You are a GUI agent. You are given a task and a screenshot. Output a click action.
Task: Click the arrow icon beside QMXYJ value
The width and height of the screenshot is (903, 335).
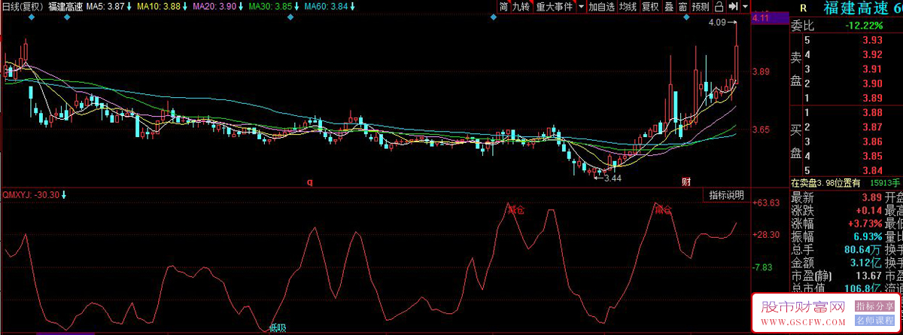(x=64, y=195)
